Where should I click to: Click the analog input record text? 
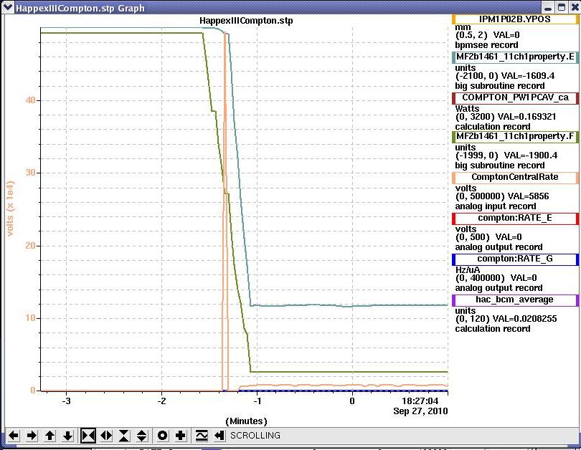(496, 206)
